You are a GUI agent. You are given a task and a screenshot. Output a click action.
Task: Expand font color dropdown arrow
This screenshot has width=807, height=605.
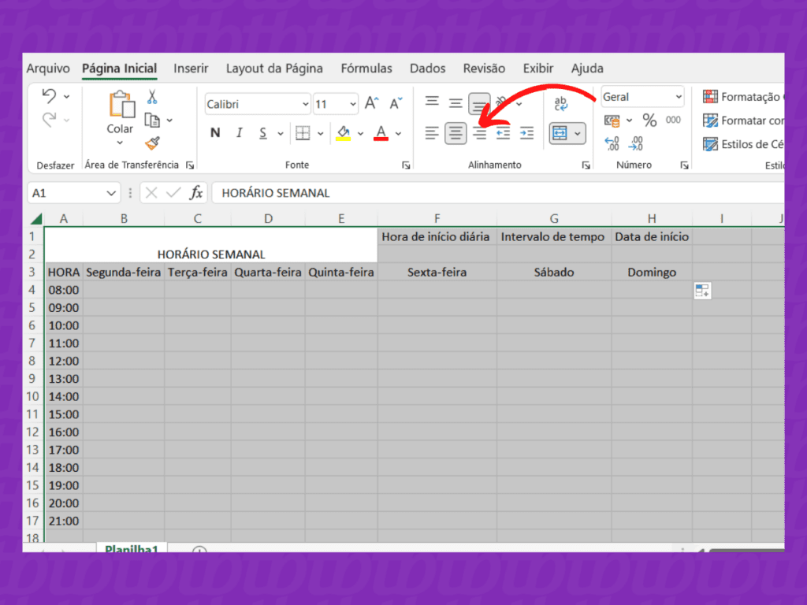click(x=398, y=134)
